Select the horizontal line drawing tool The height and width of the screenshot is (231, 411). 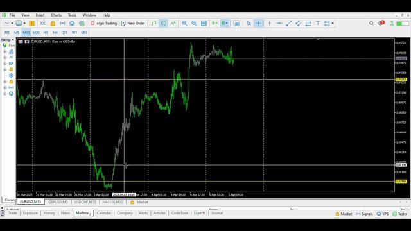[x=279, y=23]
